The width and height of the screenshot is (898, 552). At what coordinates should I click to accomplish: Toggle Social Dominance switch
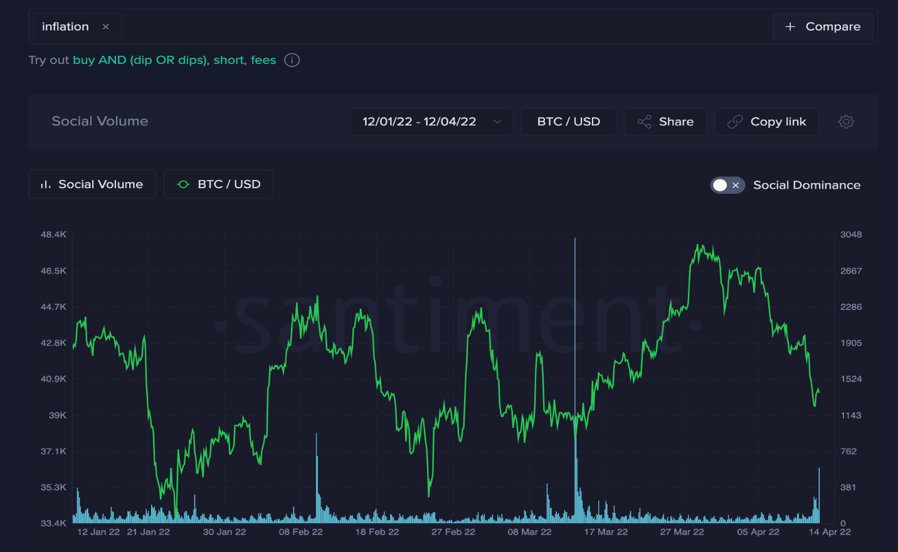[727, 185]
